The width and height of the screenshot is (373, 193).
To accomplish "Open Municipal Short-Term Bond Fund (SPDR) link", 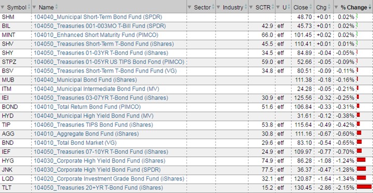I will (x=98, y=17).
